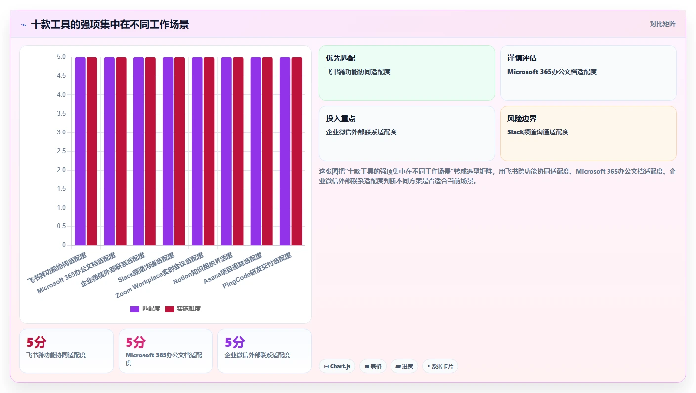Open the 谨慎评估 card
This screenshot has width=696, height=393.
pos(588,73)
